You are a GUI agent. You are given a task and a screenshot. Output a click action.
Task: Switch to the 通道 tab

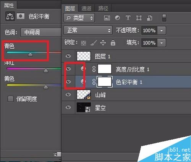coord(86,8)
